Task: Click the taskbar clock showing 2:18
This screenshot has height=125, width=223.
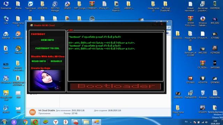Action: coord(215,122)
